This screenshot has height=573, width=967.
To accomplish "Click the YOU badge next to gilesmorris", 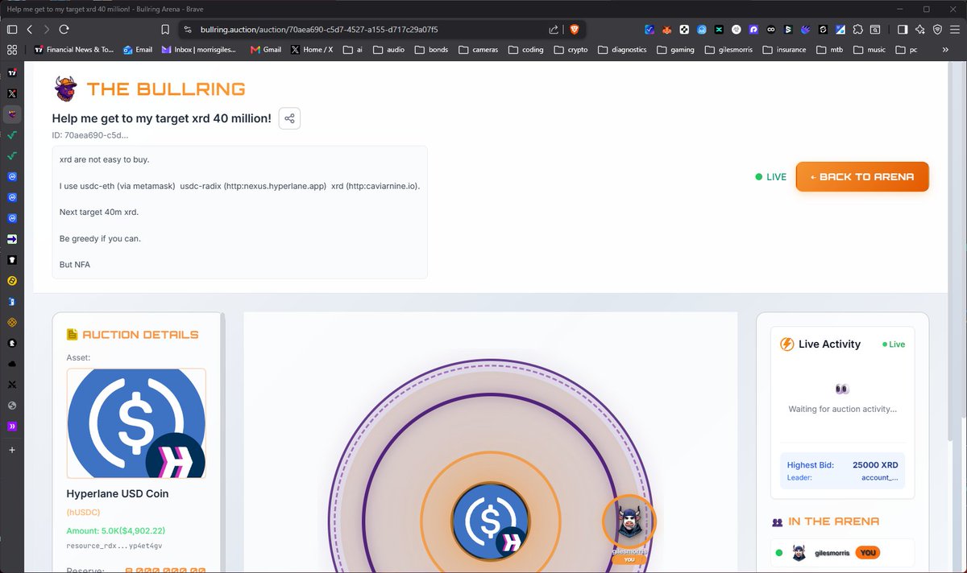I will (867, 553).
